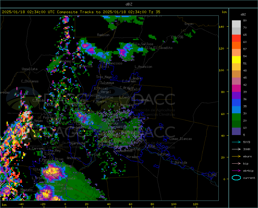Click the S_Francisco map label
258x208 pixels.
[113, 63]
